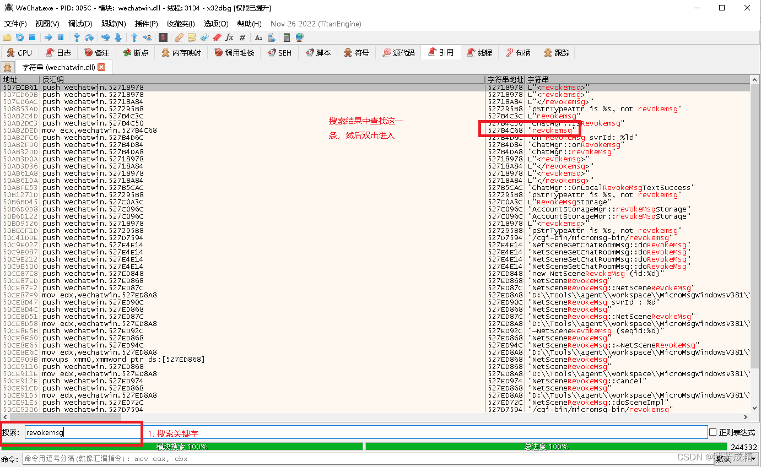Click the comments toolbar icon

[x=192, y=37]
